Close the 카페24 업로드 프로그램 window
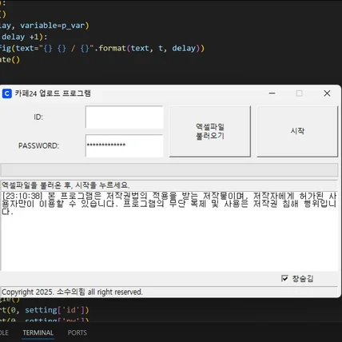Screen dimensions: 342x342 pyautogui.click(x=327, y=93)
